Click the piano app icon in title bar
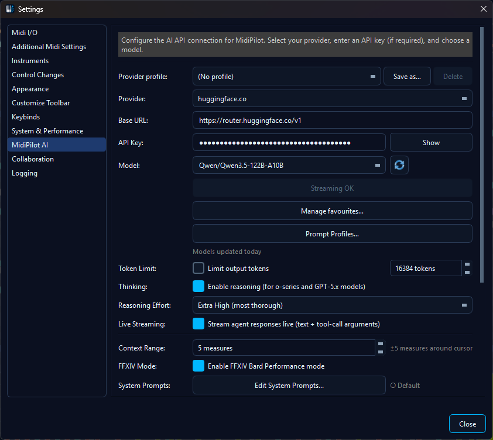Screen dimensions: 493x440 pos(10,9)
